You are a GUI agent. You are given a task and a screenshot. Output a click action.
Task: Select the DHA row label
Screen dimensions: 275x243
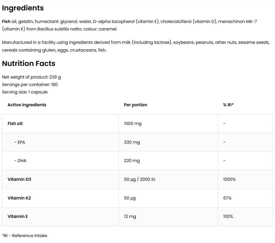pos(20,161)
